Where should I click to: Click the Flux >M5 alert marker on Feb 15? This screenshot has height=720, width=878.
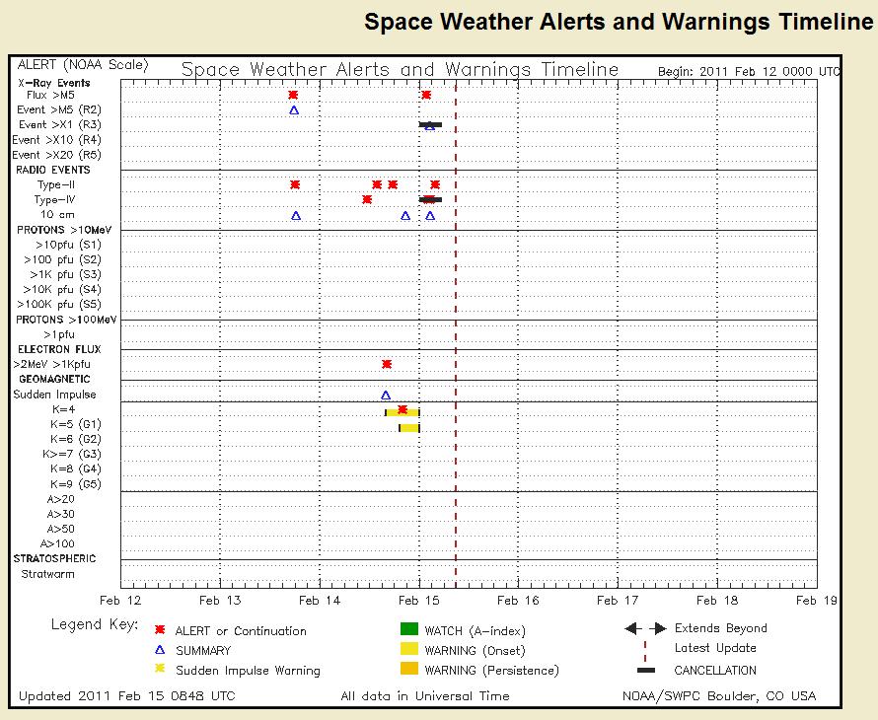point(426,96)
